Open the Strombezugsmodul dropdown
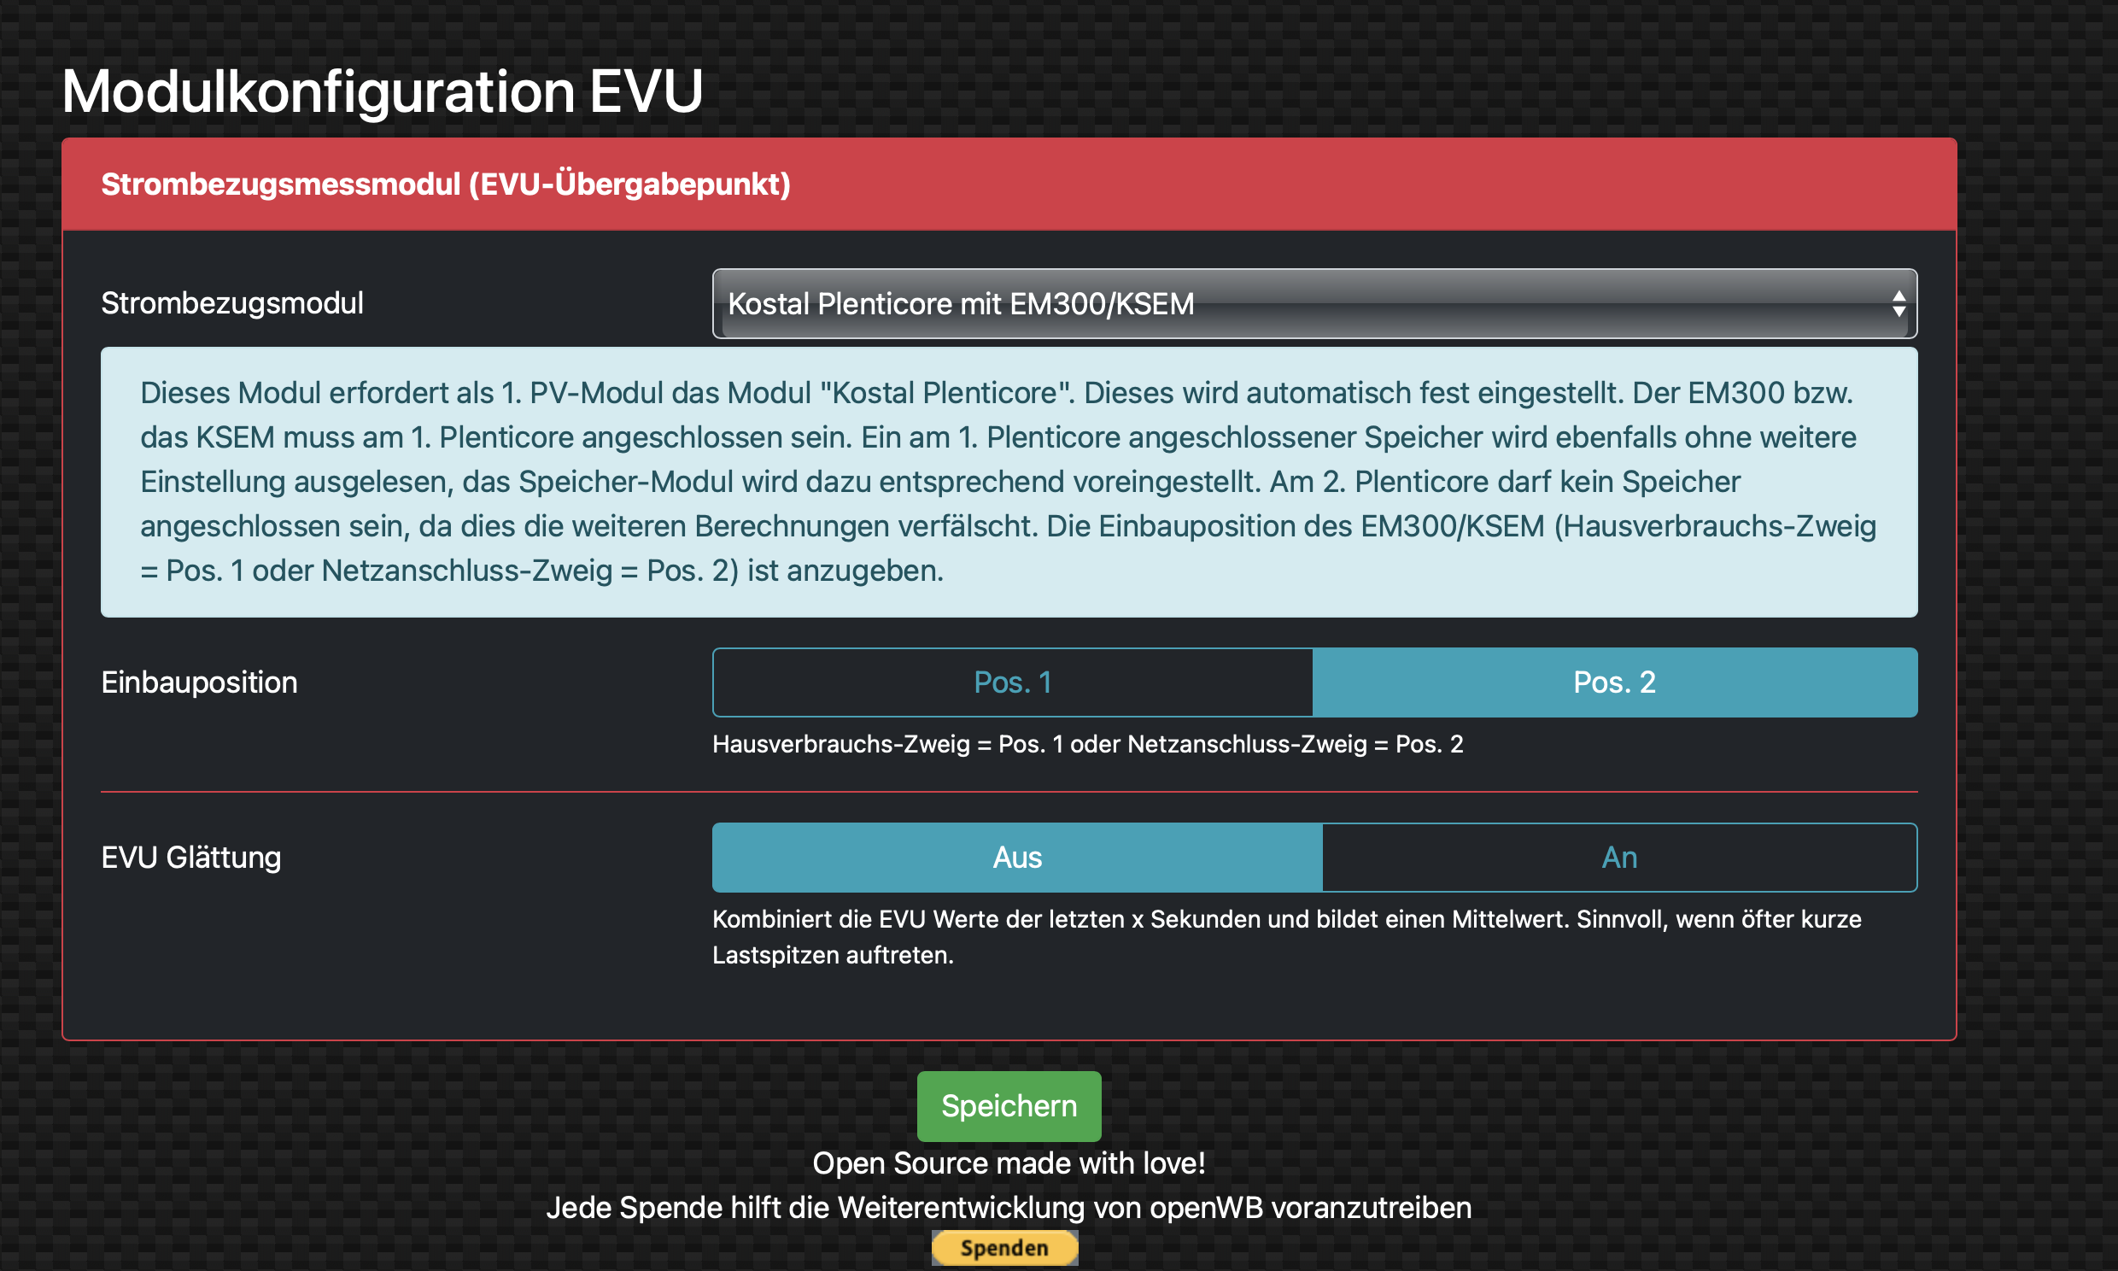Screen dimensions: 2118x1271 tap(1314, 303)
